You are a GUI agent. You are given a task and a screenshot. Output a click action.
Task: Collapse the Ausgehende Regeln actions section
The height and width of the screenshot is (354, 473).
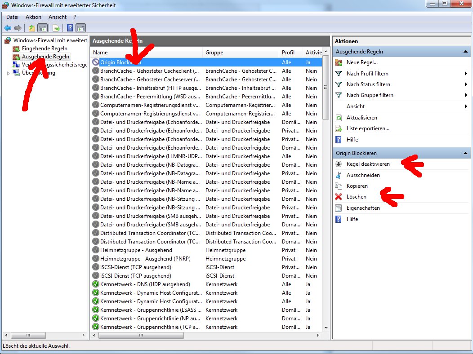click(465, 52)
